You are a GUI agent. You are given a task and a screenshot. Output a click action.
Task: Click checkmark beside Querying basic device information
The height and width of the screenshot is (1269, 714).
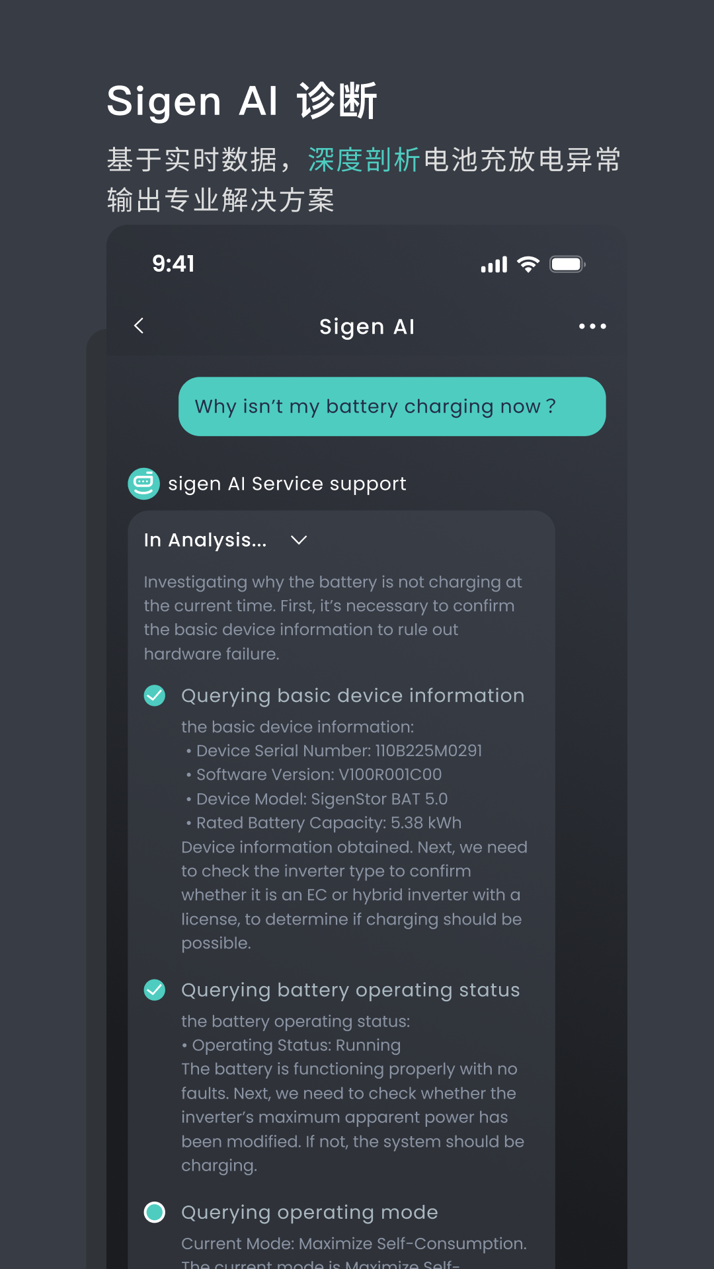(155, 695)
